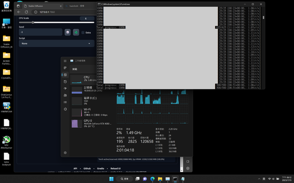
Task: Open Task Manager hamburger navigation menu
Action: click(65, 61)
